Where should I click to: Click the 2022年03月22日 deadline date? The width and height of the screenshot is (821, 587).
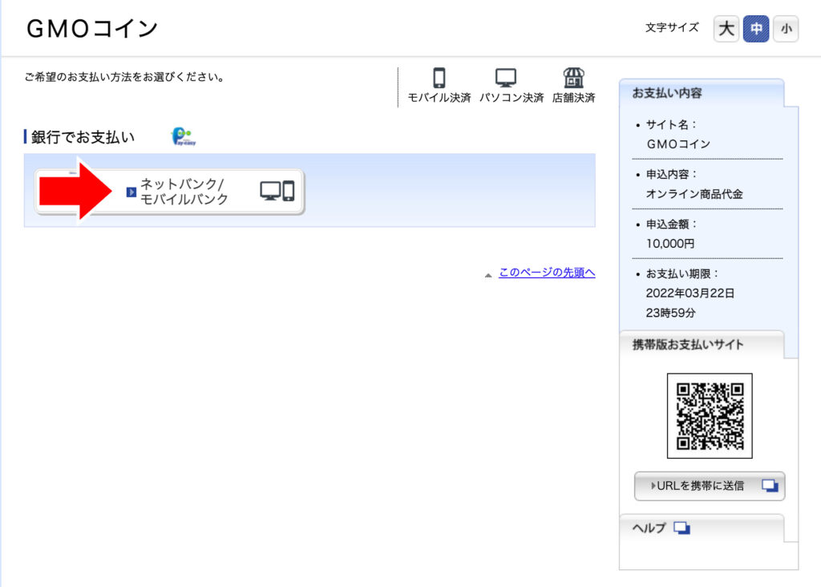pyautogui.click(x=690, y=293)
